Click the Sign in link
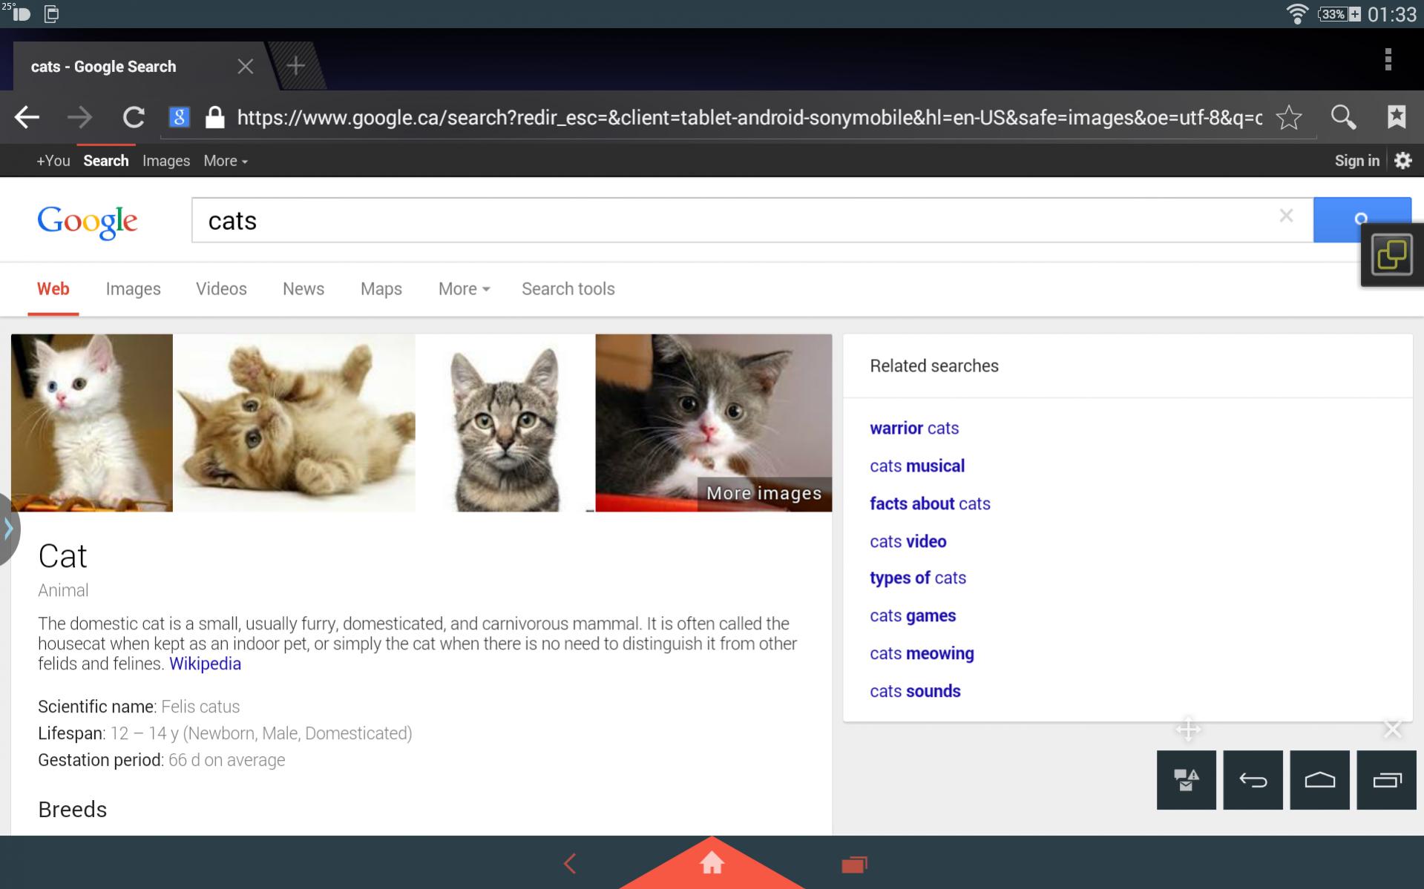This screenshot has width=1424, height=889. [1357, 161]
